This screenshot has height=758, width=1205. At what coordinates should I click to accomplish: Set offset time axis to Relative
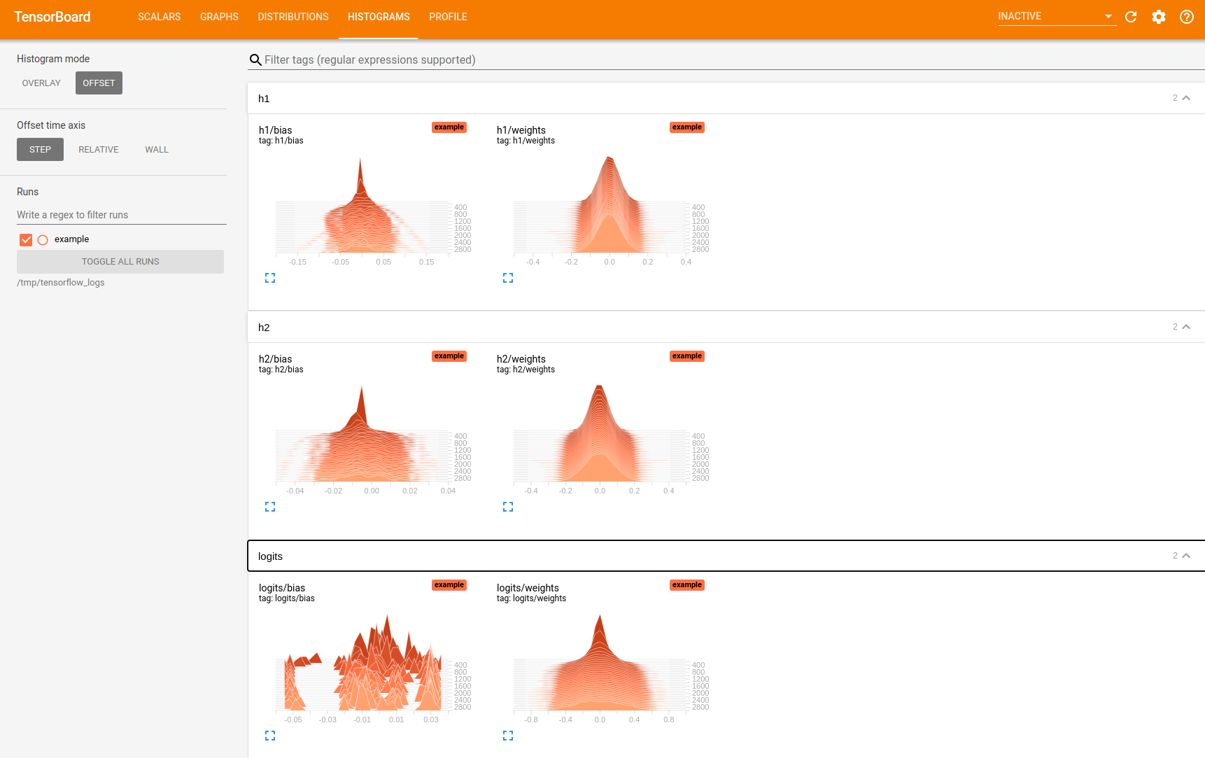click(x=98, y=150)
